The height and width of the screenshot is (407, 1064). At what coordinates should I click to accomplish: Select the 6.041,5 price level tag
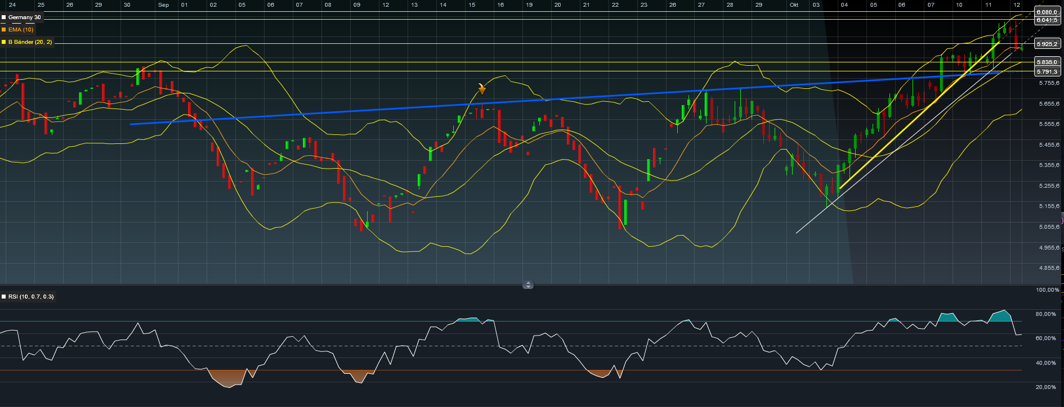coord(1047,20)
